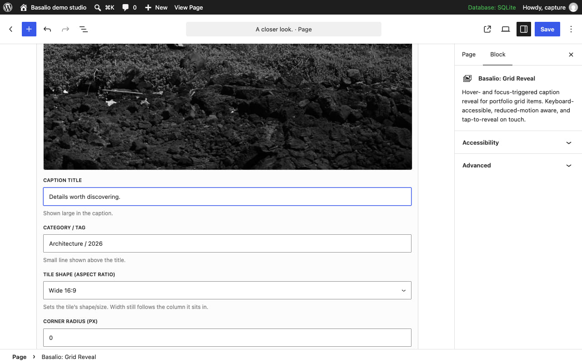Click View Page in admin bar
582x364 pixels.
point(189,7)
